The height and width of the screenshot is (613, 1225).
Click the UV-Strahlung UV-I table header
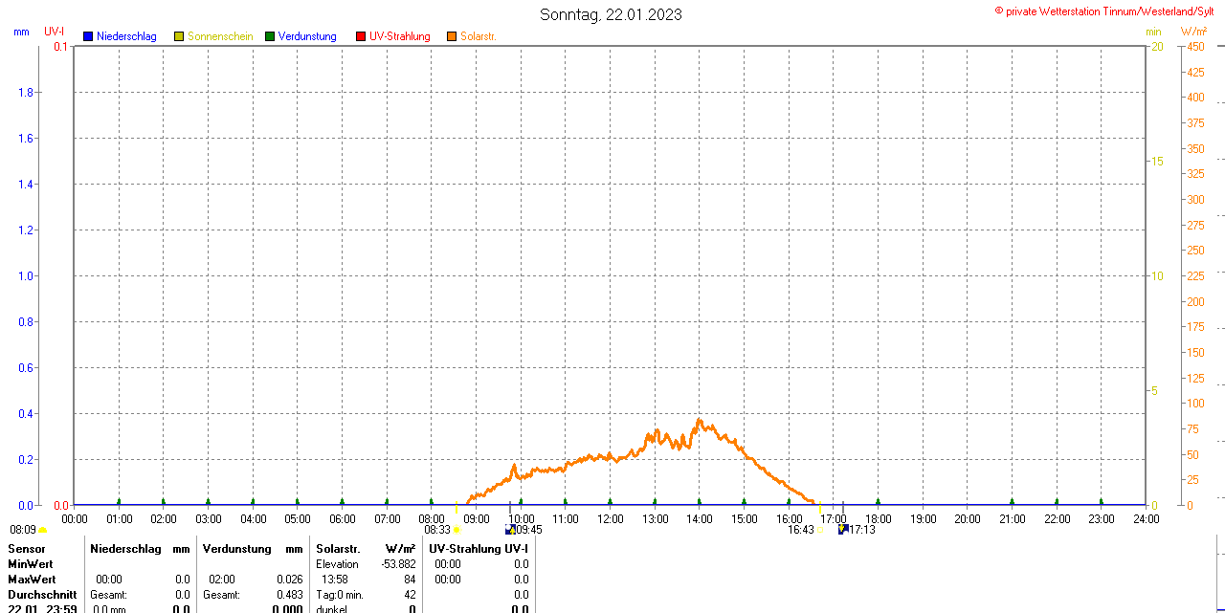coord(479,549)
